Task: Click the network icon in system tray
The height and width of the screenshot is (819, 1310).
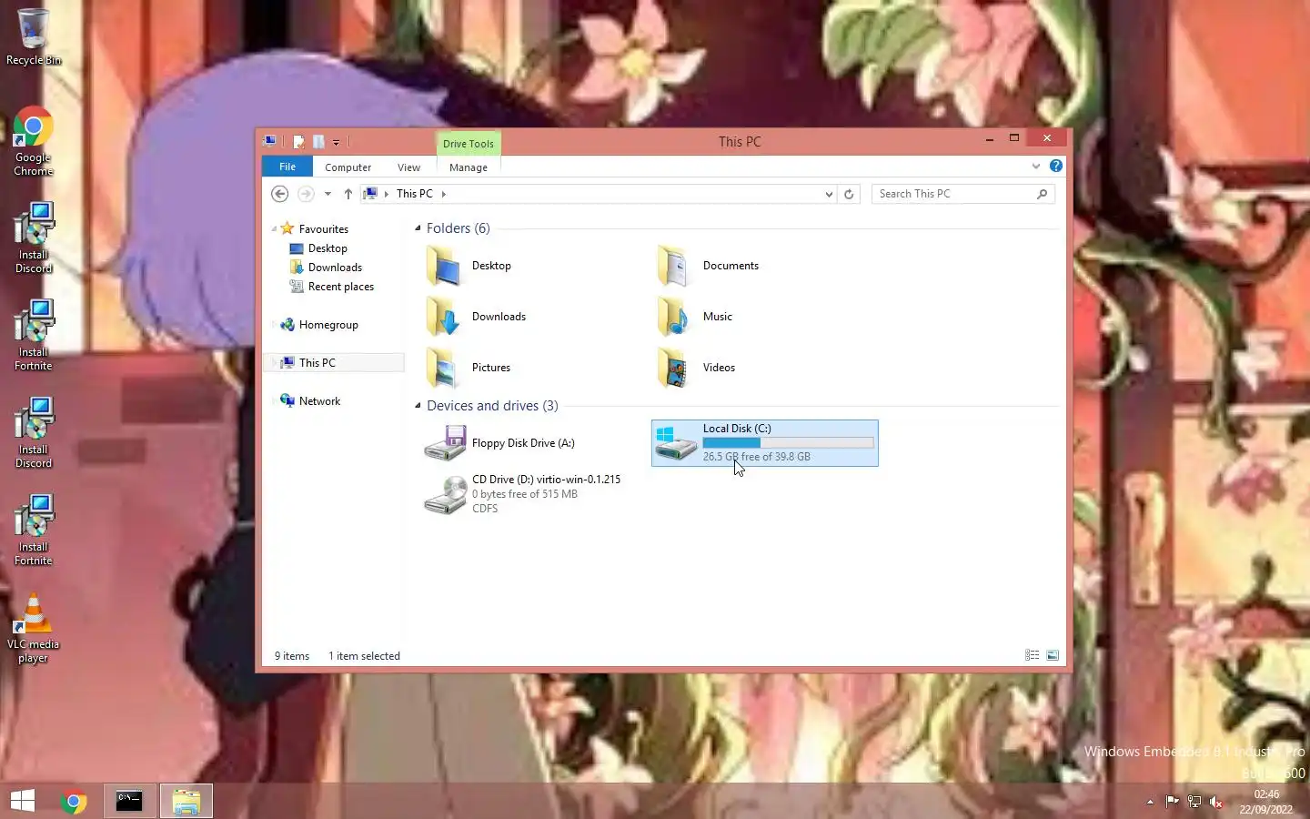Action: point(1194,802)
